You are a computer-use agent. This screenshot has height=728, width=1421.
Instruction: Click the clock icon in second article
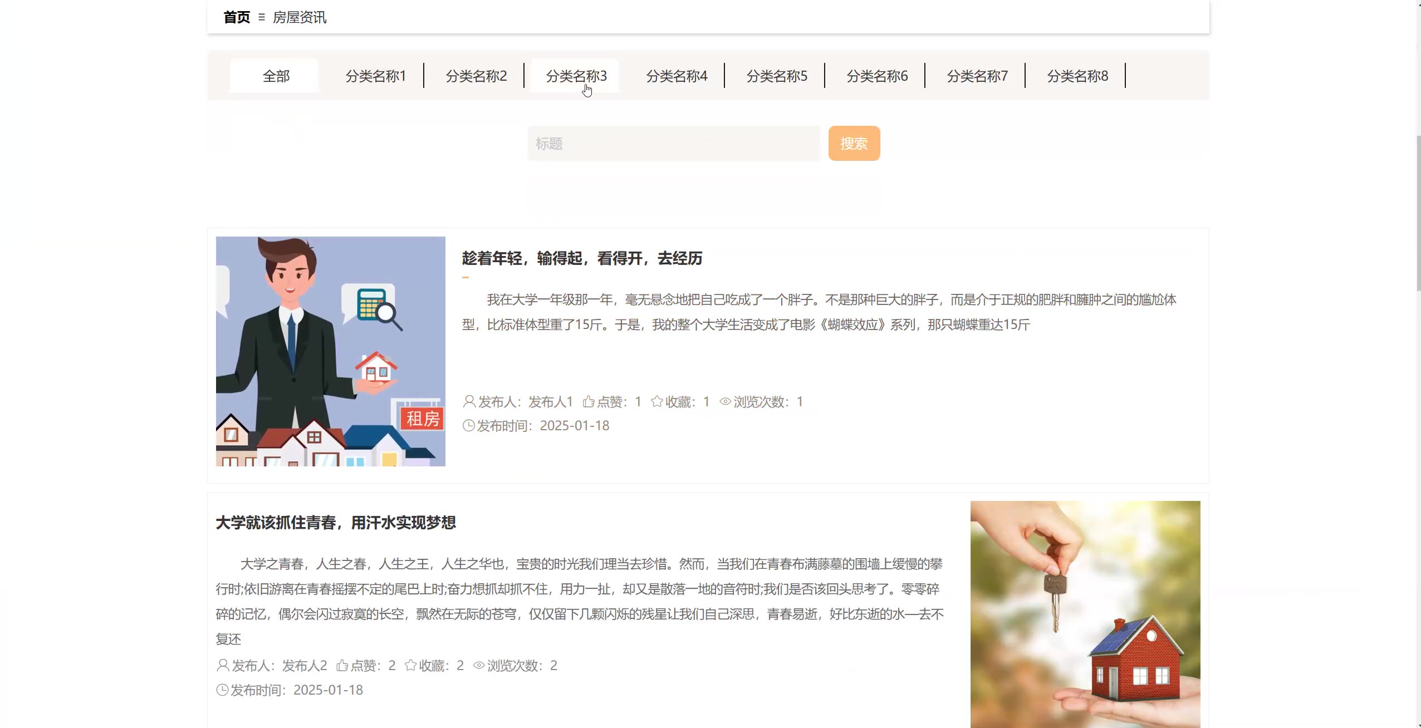[x=222, y=690]
